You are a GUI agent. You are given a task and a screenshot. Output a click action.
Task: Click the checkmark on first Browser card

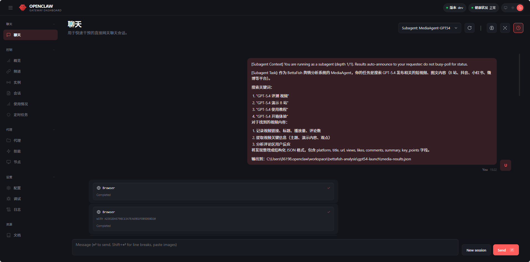(329, 188)
